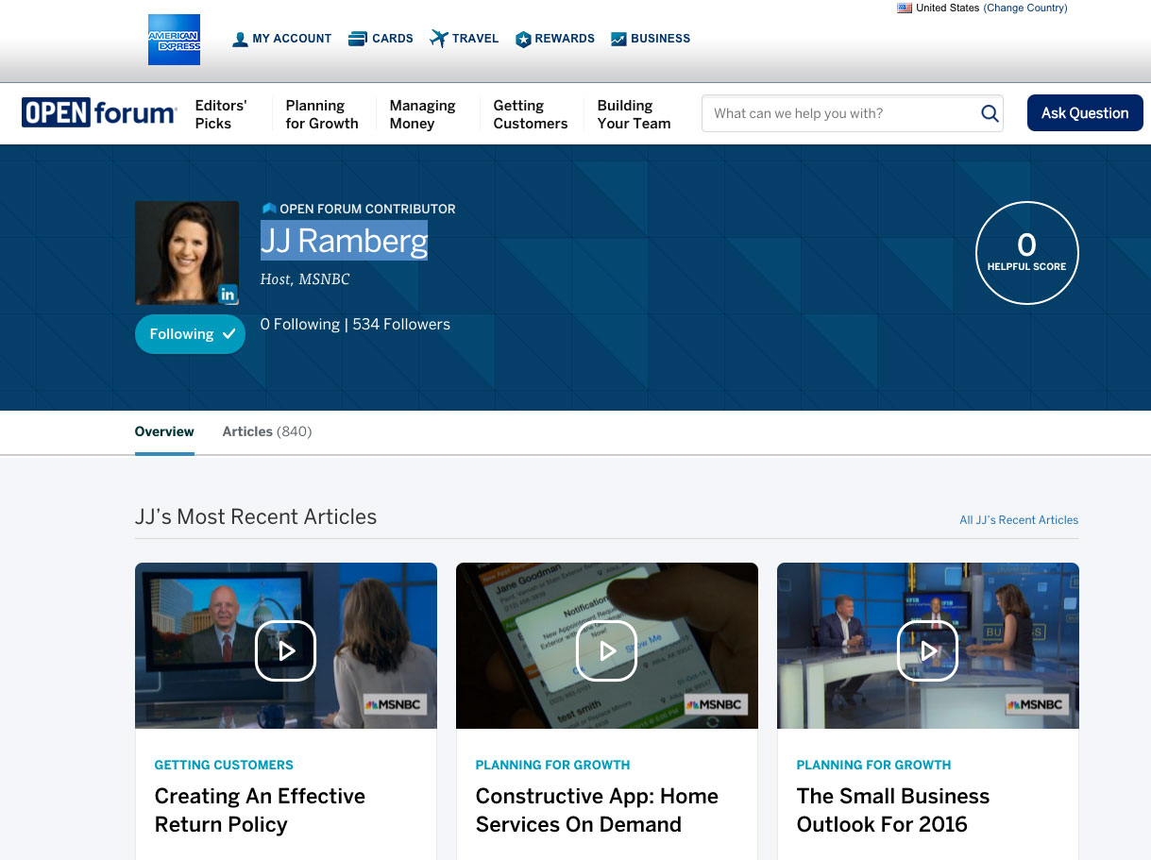
Task: Focus the 'What can we help you with?' search field
Action: point(840,113)
